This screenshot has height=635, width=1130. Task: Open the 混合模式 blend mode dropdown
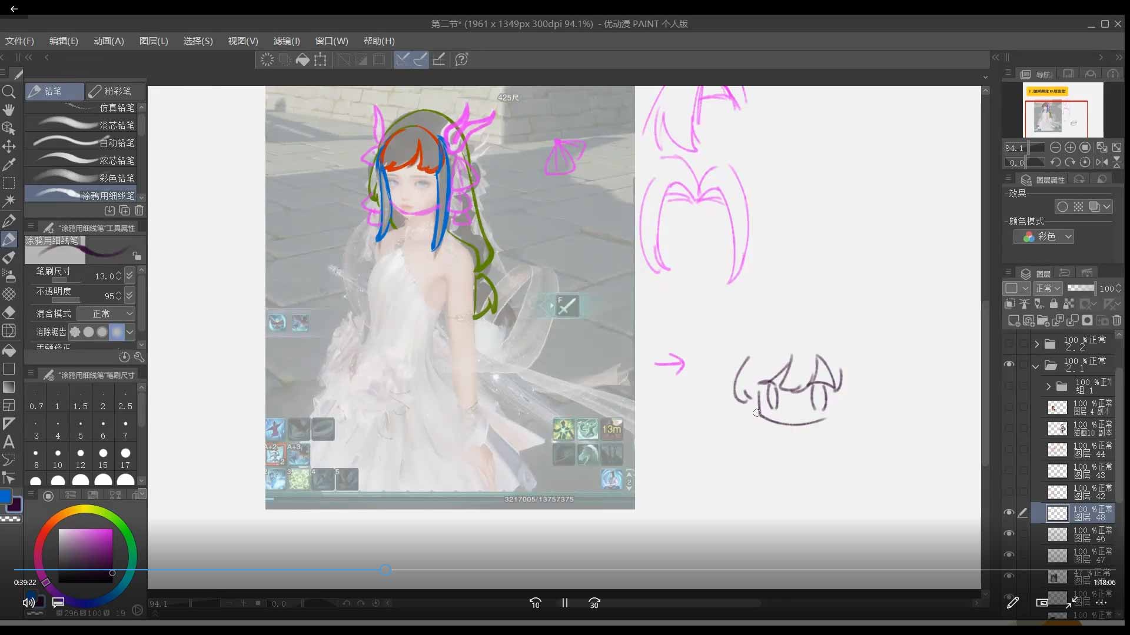pos(106,313)
